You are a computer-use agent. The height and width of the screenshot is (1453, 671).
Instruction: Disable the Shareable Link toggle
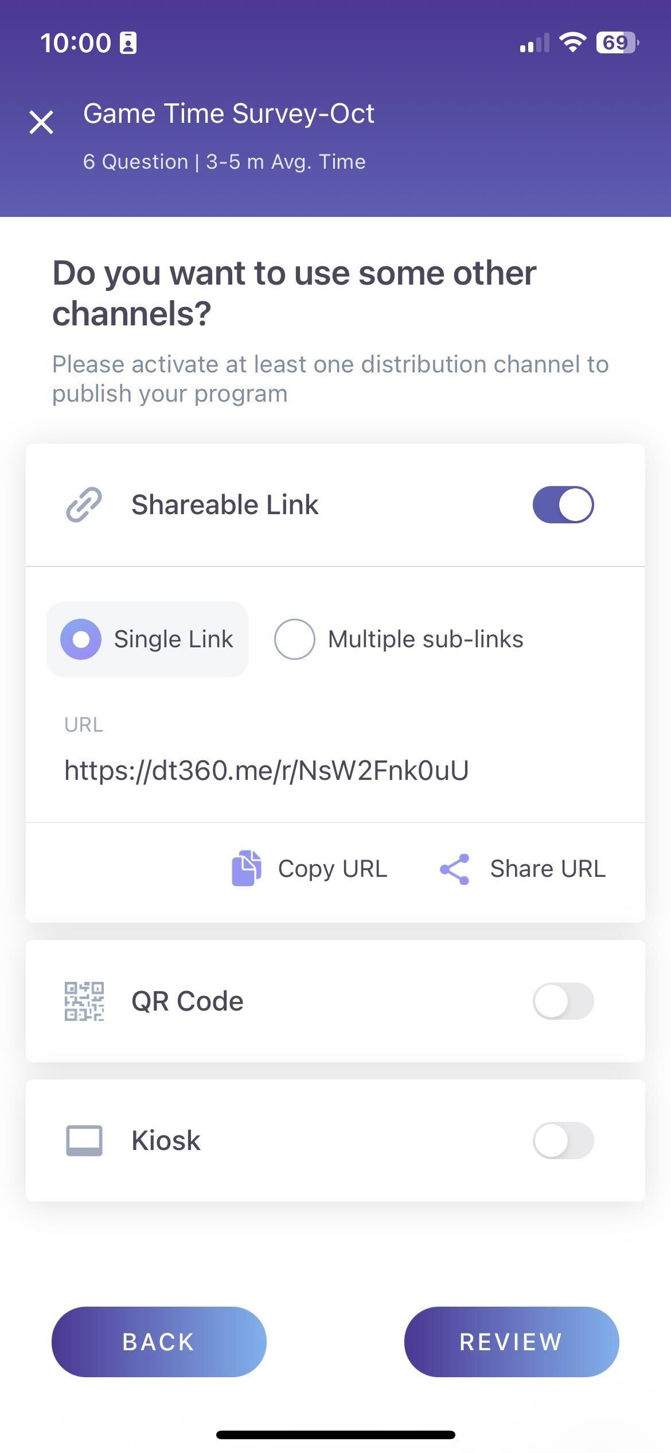(563, 505)
